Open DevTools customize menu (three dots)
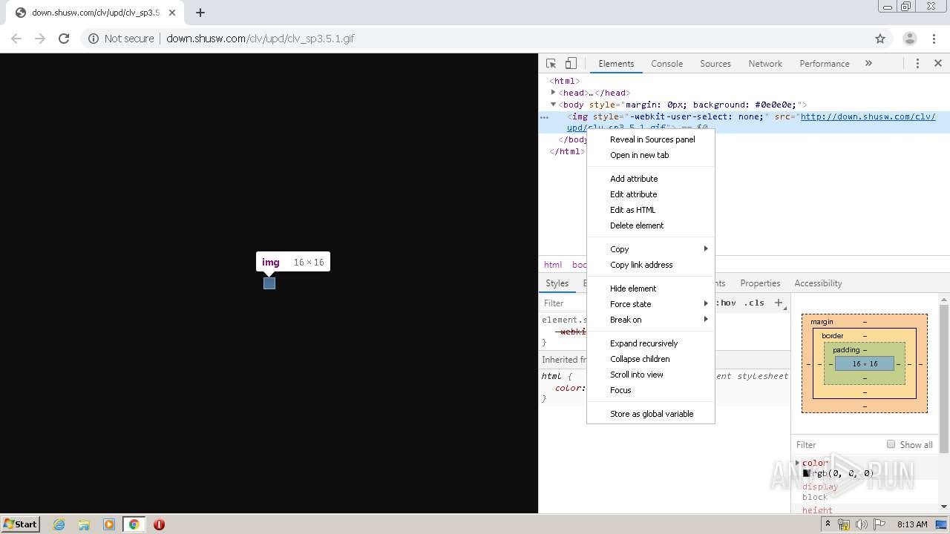The width and height of the screenshot is (950, 534). (x=917, y=64)
